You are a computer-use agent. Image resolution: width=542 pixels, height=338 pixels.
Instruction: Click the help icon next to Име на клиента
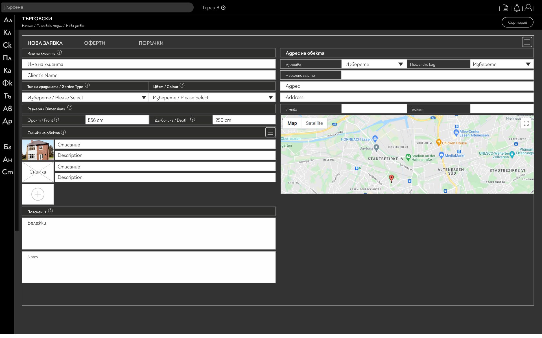click(x=59, y=52)
